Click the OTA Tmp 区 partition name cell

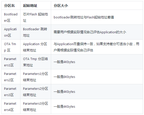[x=11, y=47]
